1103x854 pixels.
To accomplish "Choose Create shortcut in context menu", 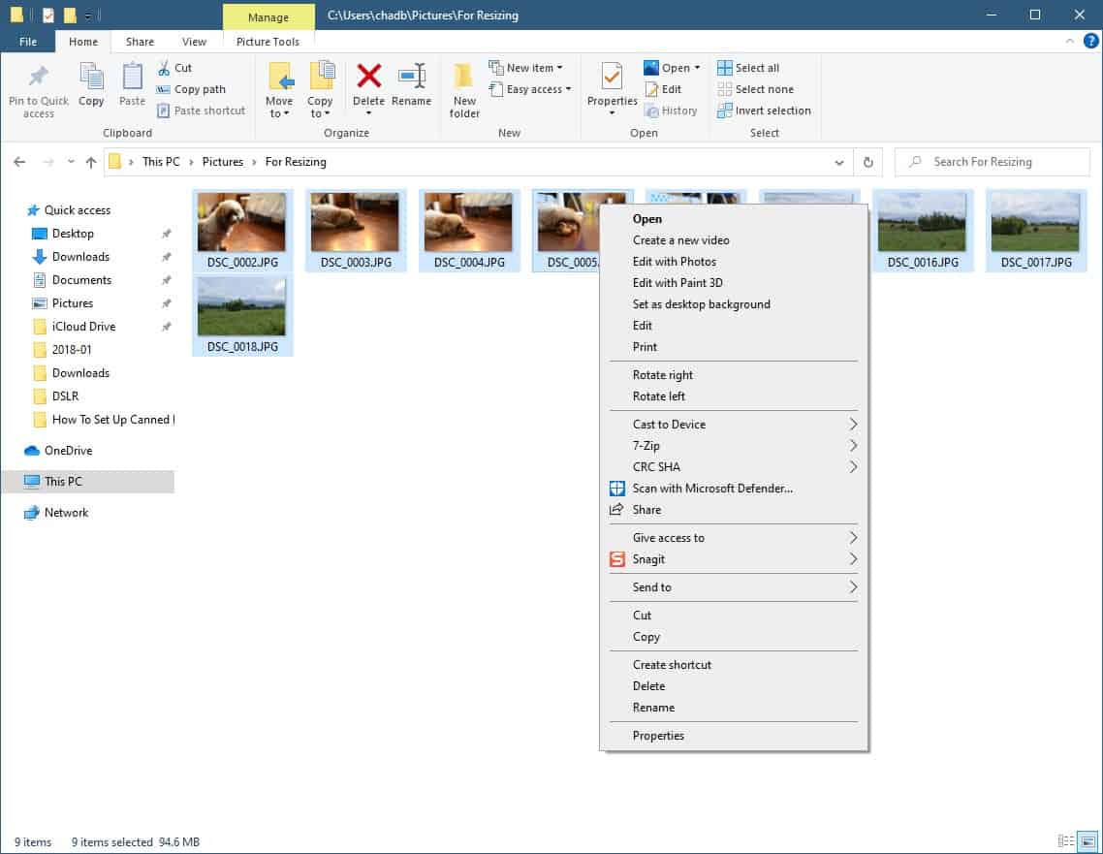I will pos(734,665).
